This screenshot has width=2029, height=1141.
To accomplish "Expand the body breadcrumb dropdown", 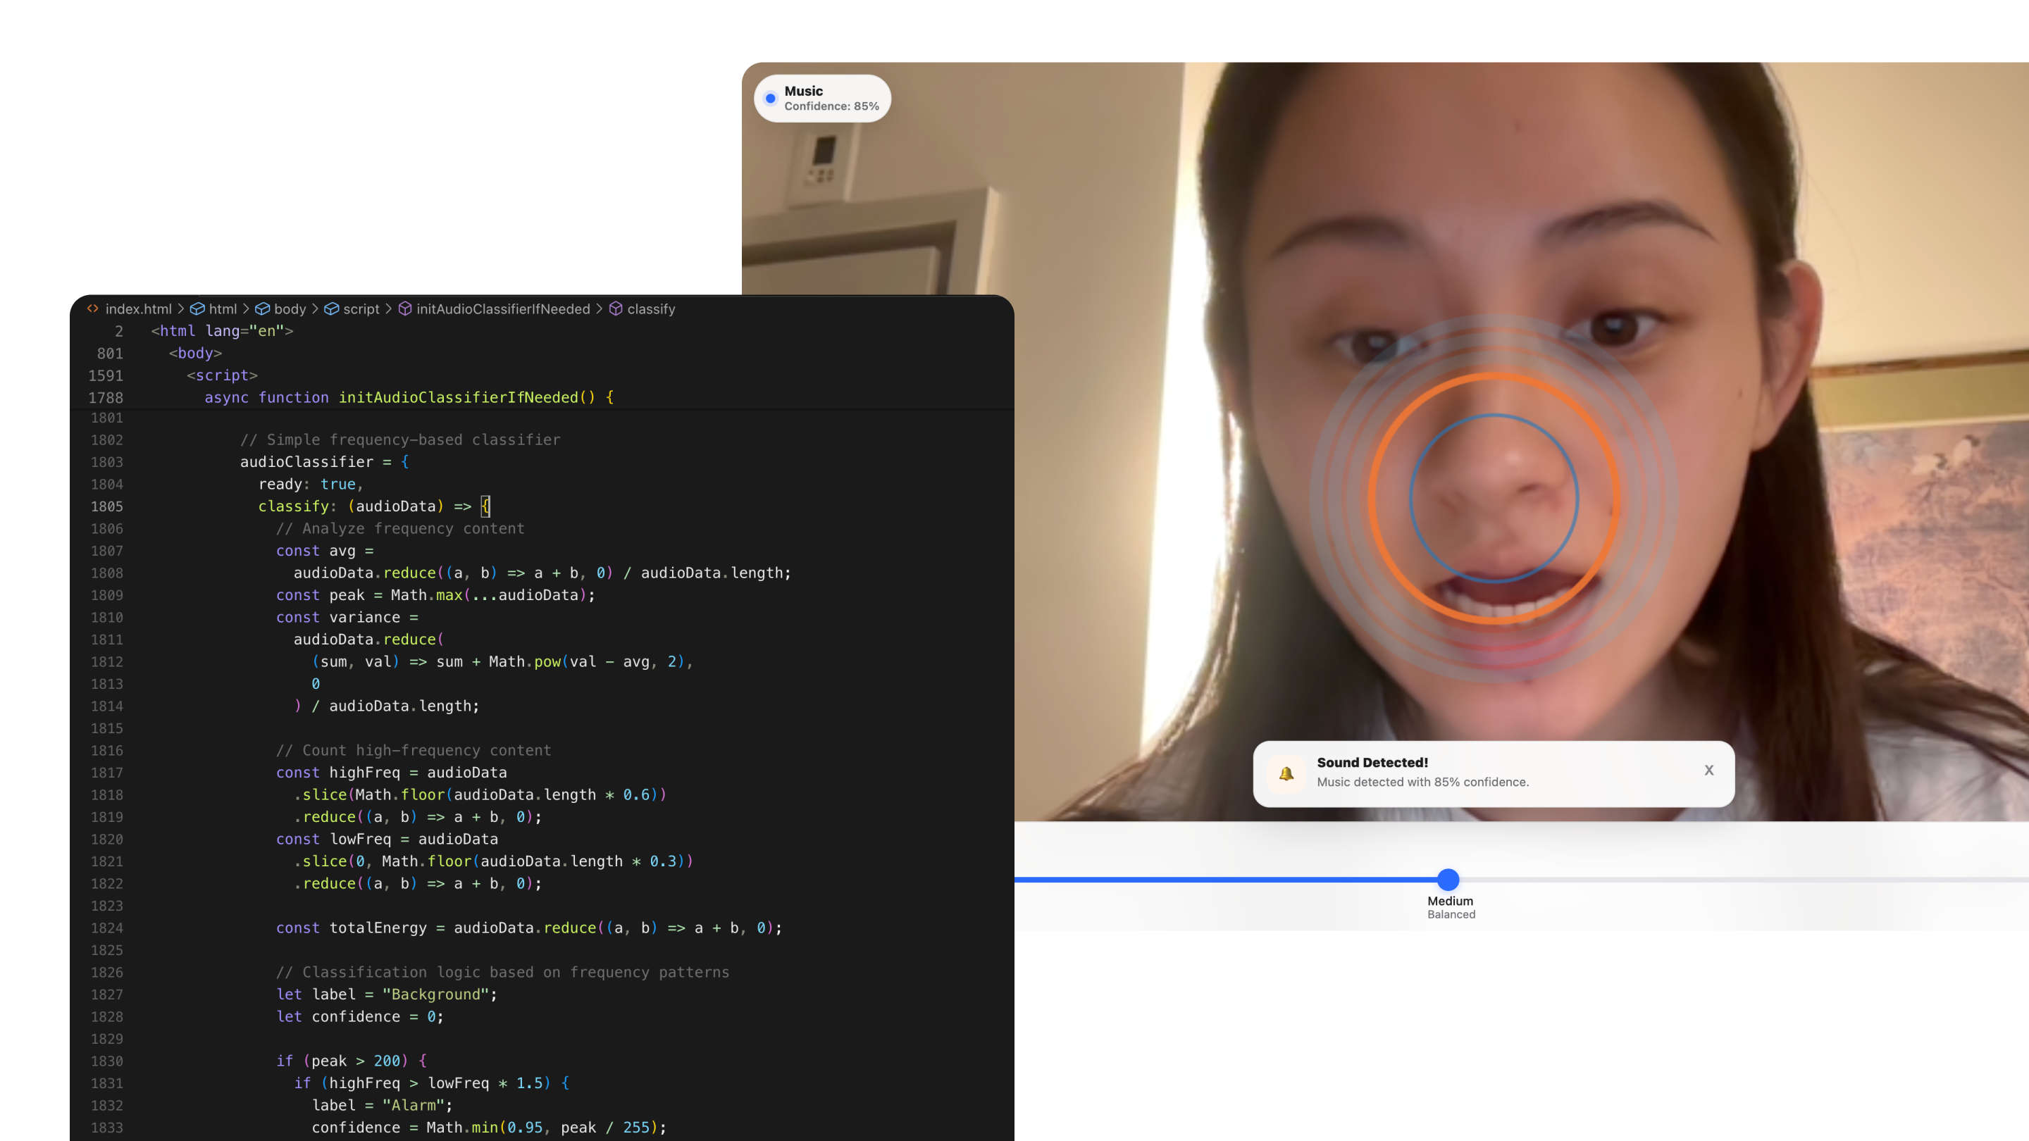I will [290, 308].
